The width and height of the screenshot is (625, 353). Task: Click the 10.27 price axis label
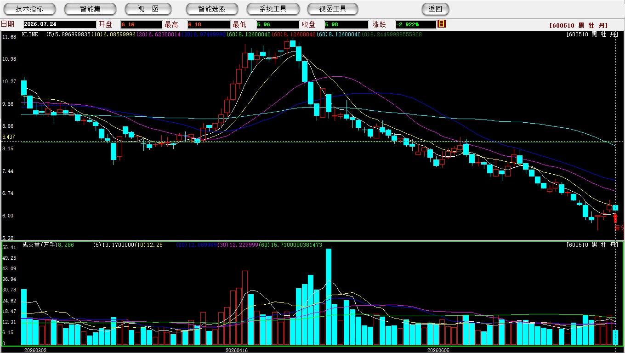coord(9,81)
